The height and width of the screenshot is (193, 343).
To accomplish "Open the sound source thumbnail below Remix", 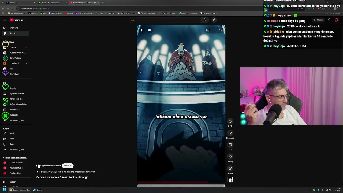I will click(x=230, y=180).
